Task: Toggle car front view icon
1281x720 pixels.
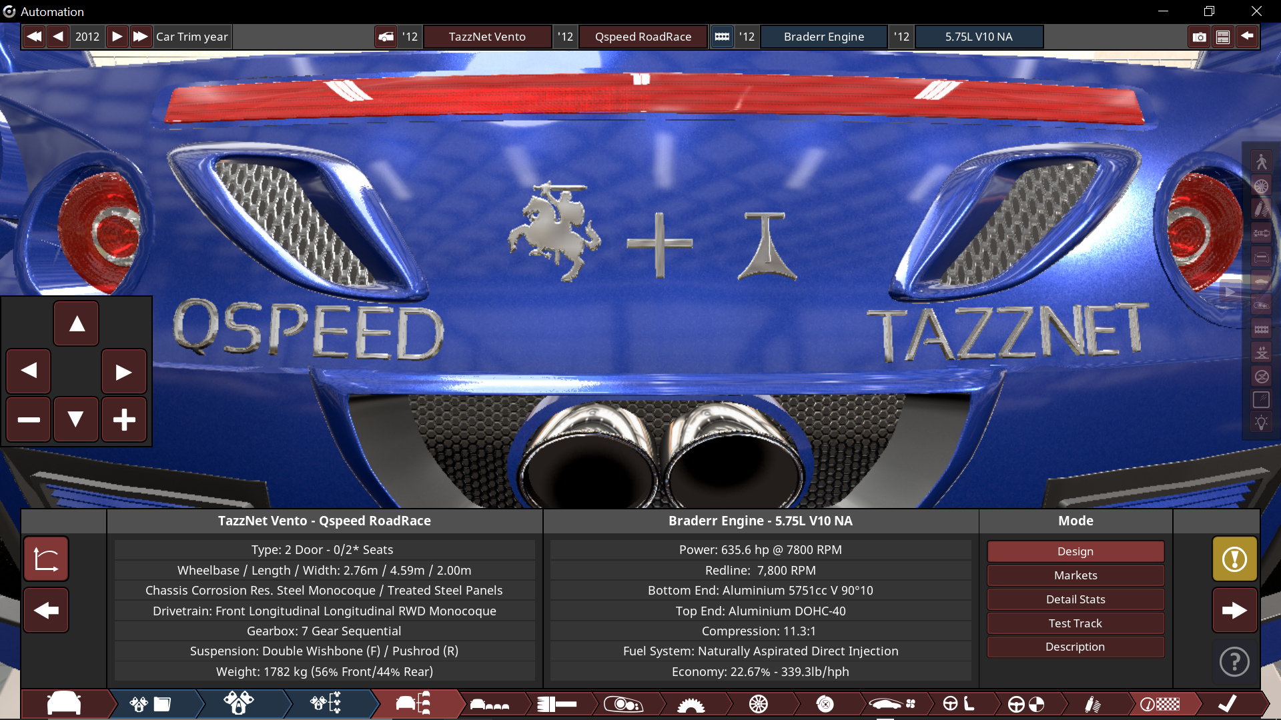Action: [1261, 257]
